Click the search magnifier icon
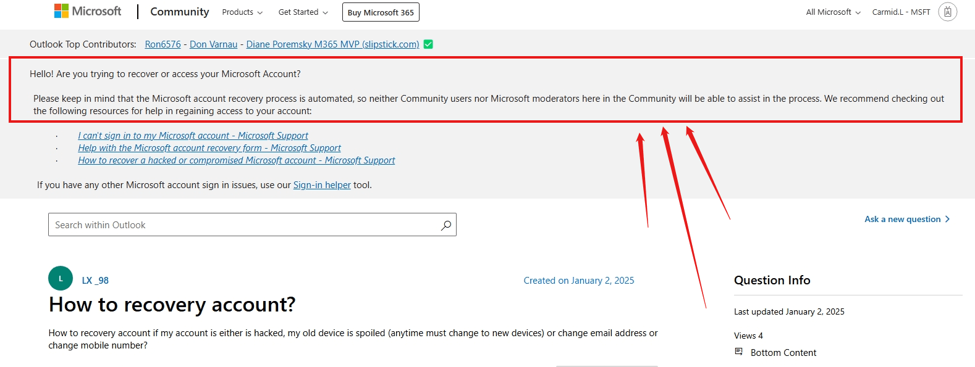The image size is (975, 367). point(445,225)
